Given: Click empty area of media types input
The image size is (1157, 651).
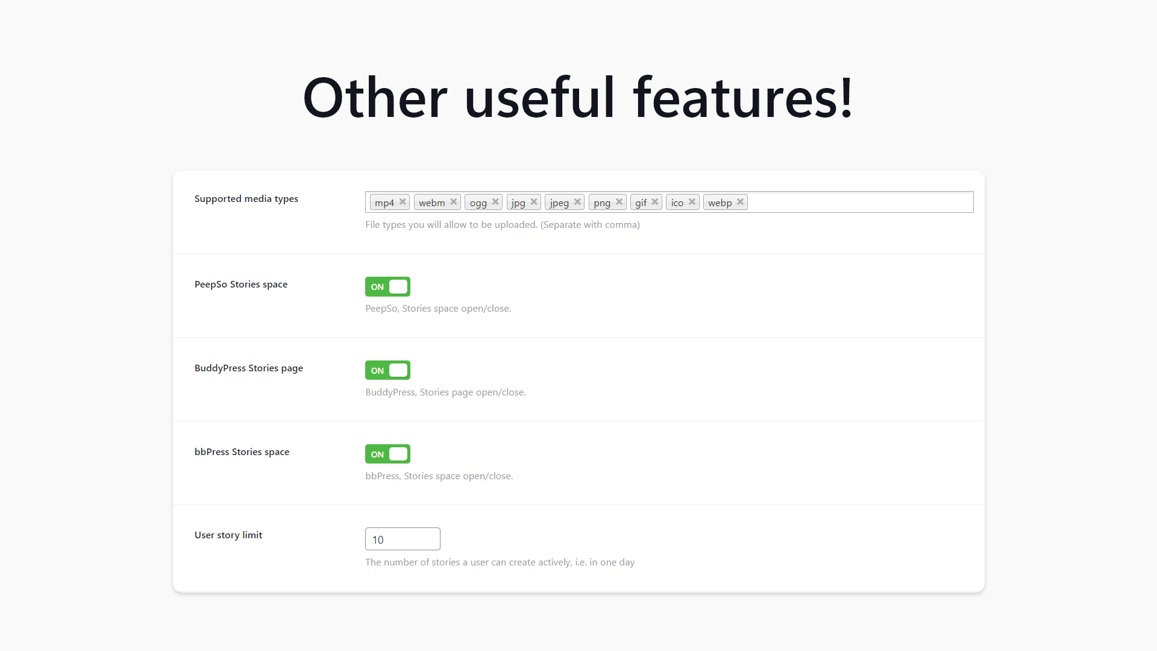Looking at the screenshot, I should (861, 202).
